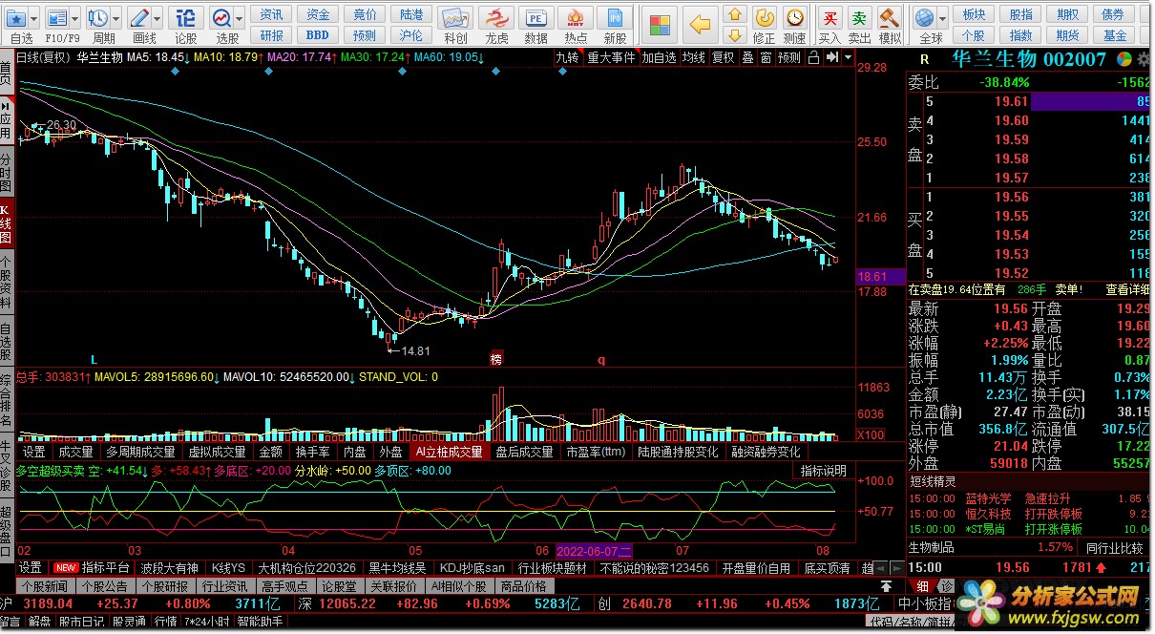Open the 选股 stock screener icon
1155x634 pixels.
[x=221, y=18]
